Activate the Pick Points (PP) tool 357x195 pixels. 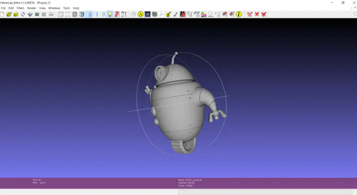[x=183, y=14]
